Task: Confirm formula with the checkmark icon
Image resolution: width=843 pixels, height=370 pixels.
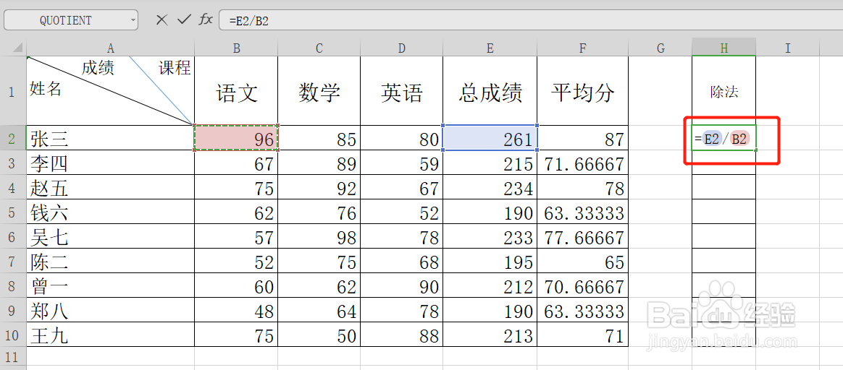Action: pyautogui.click(x=184, y=20)
